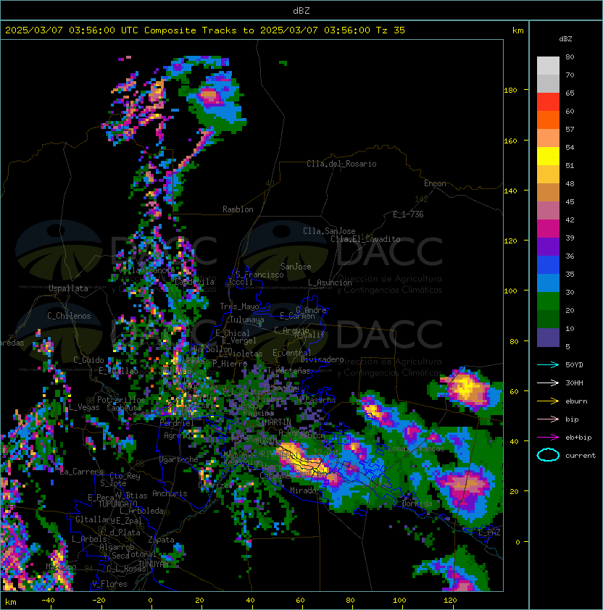Click the 'La_Carrera' map label

(x=82, y=472)
